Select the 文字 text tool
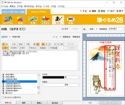This screenshot has width=125, height=105. tap(58, 20)
